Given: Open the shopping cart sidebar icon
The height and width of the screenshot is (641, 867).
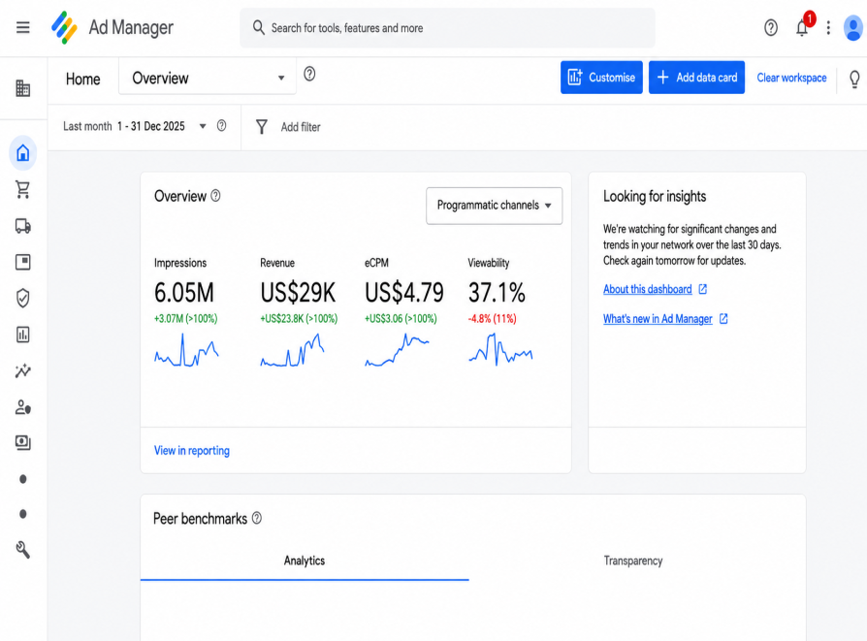Looking at the screenshot, I should point(22,190).
